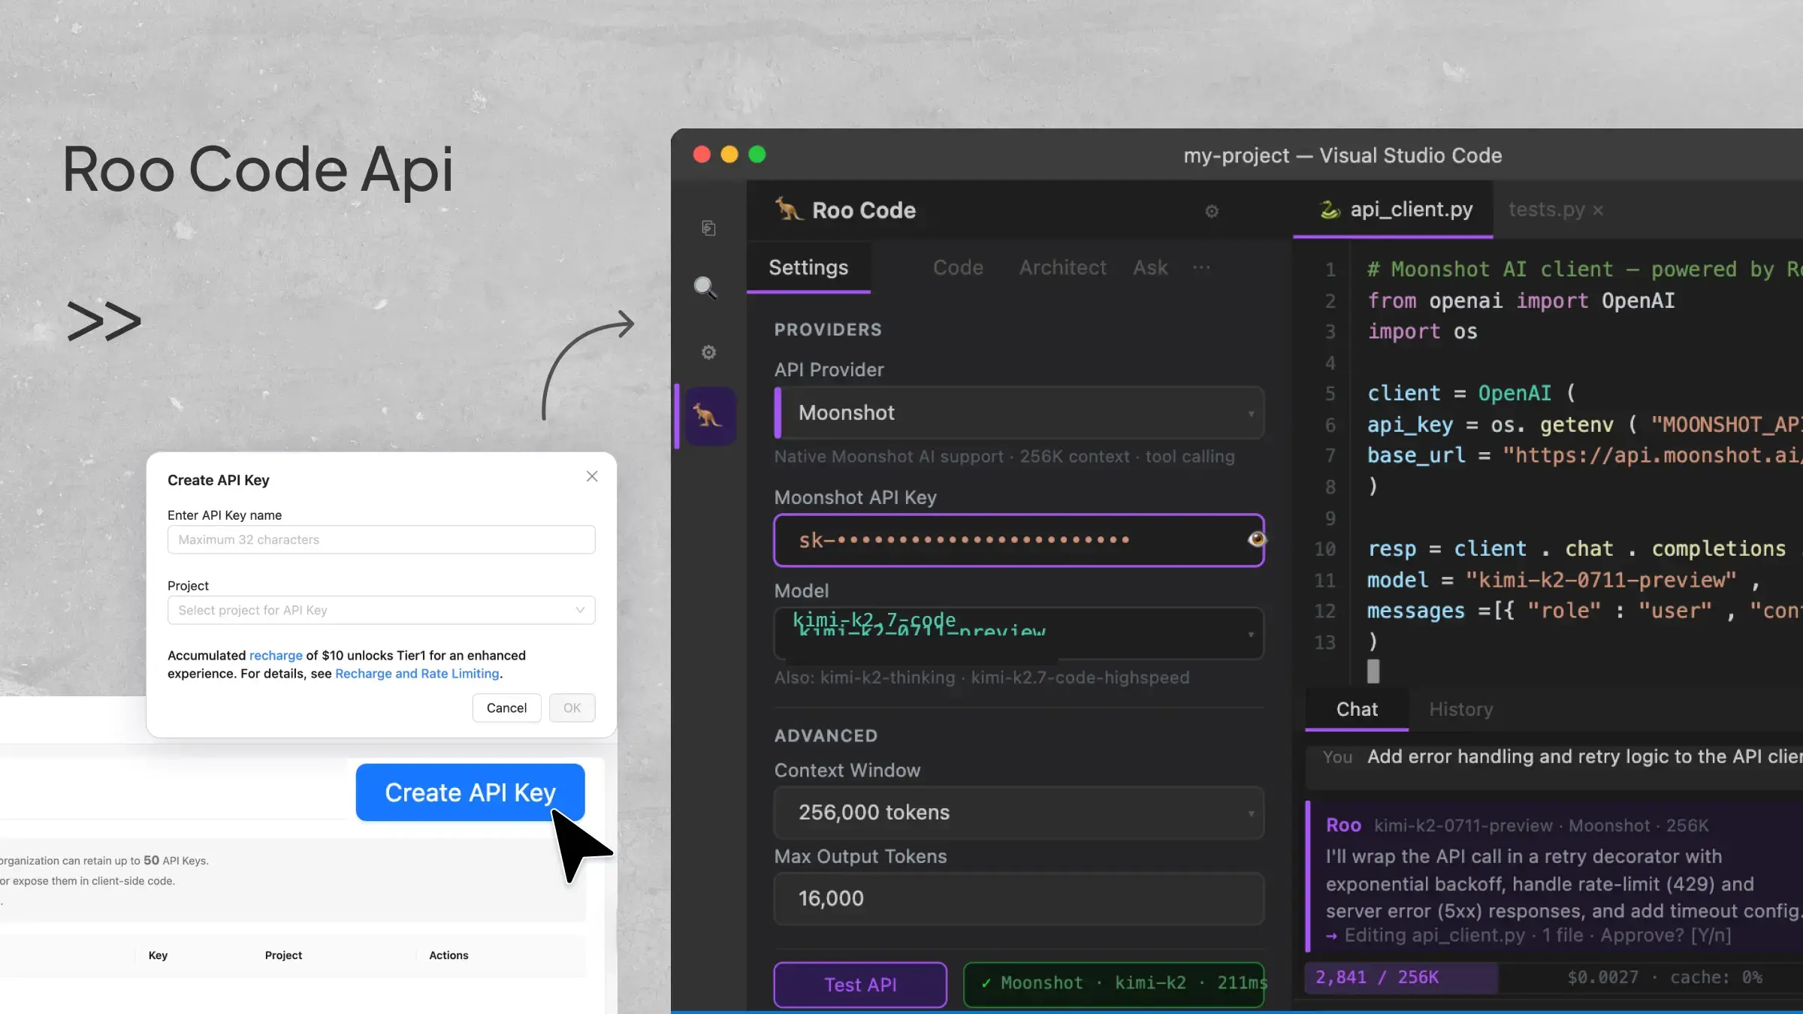The width and height of the screenshot is (1803, 1014).
Task: Click the macOS green zoom window button
Action: coord(757,155)
